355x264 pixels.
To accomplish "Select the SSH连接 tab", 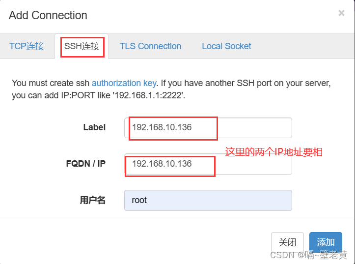I will (82, 46).
